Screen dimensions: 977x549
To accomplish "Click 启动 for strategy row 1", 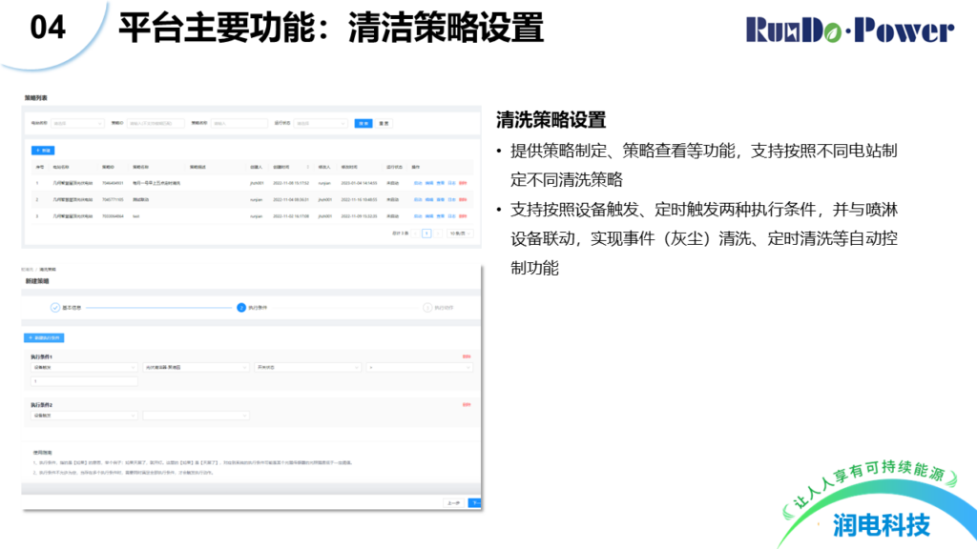I will (418, 183).
